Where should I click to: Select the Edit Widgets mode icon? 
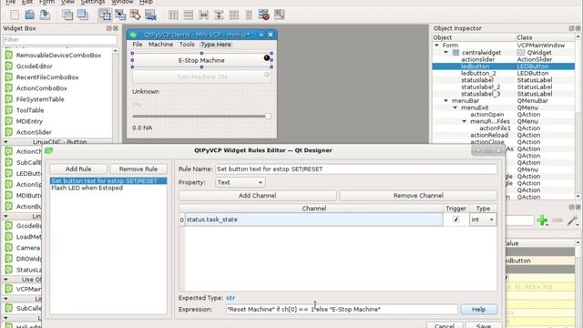coord(106,15)
